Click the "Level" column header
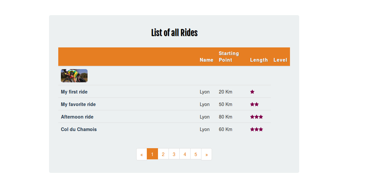 (x=280, y=60)
